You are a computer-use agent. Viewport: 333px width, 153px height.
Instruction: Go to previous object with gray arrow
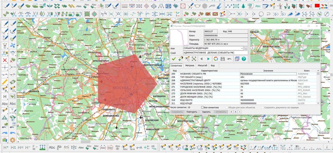click(202, 59)
